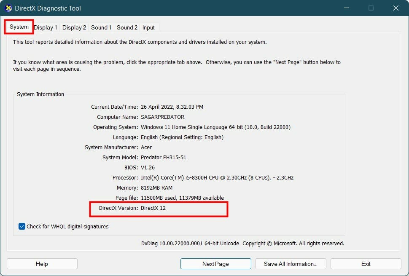The image size is (409, 276).
Task: Click the DirectX Diagnostic Tool title bar icon
Action: click(8, 8)
